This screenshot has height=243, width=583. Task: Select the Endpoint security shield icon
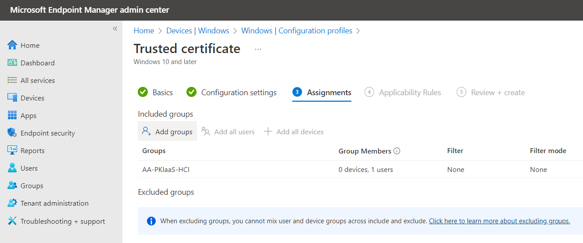(x=12, y=133)
